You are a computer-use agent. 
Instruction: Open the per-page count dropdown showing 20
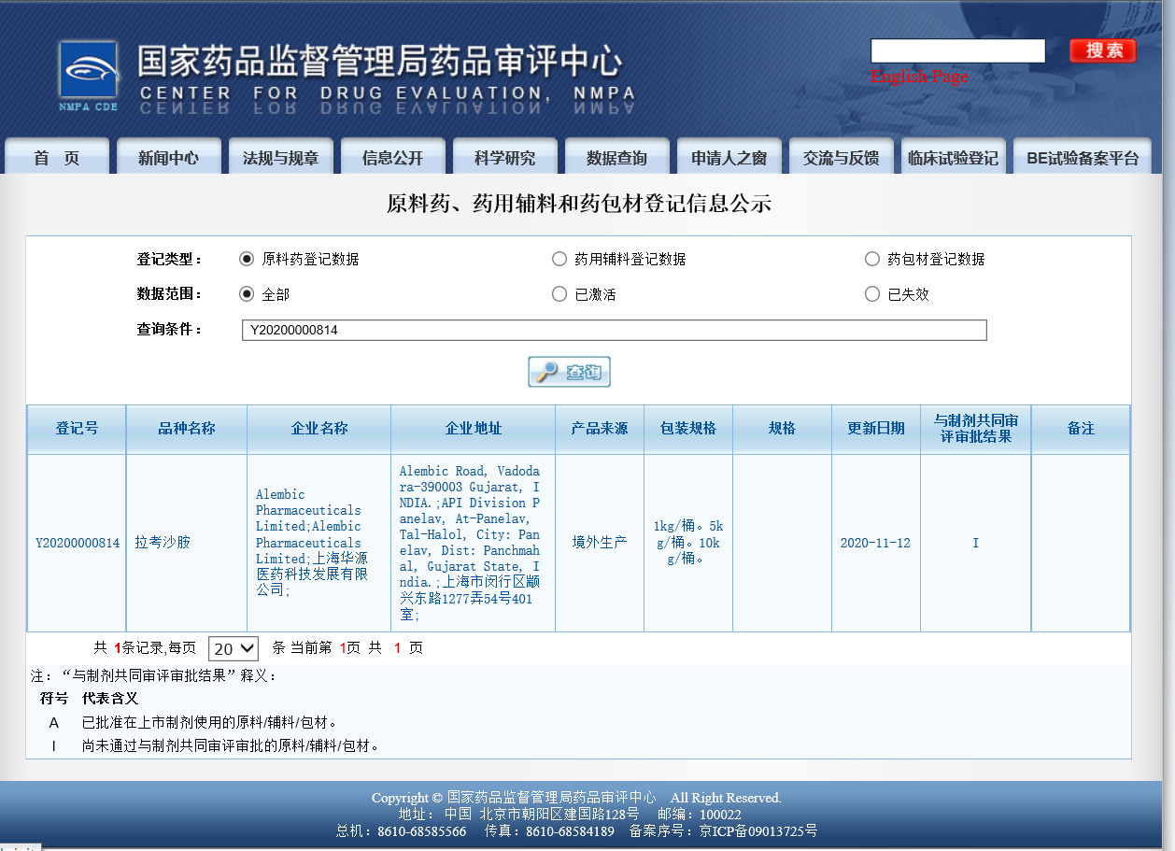pos(233,647)
